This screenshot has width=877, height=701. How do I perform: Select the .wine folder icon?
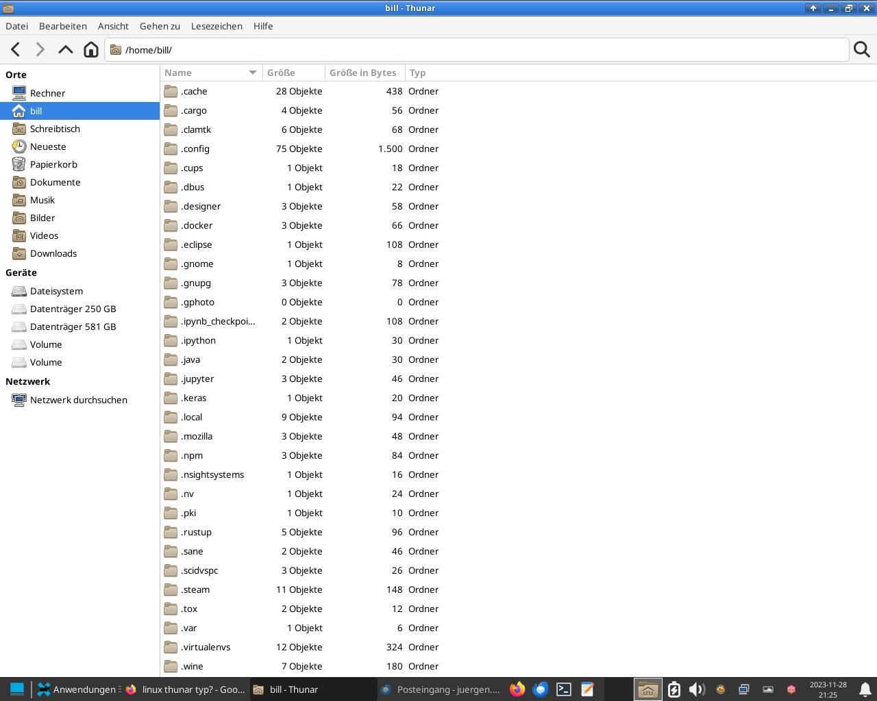pos(171,666)
